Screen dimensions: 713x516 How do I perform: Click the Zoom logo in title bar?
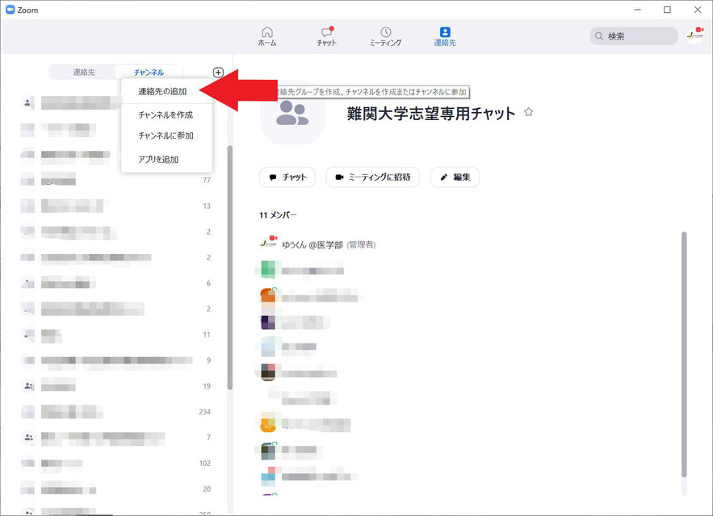[x=10, y=10]
